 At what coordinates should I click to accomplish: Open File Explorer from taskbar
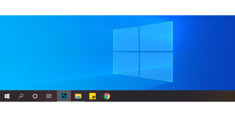pos(78,96)
